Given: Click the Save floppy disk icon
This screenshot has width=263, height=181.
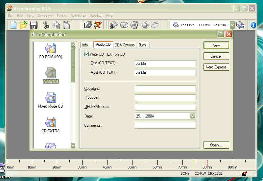Looking at the screenshot, I should [x=34, y=25].
